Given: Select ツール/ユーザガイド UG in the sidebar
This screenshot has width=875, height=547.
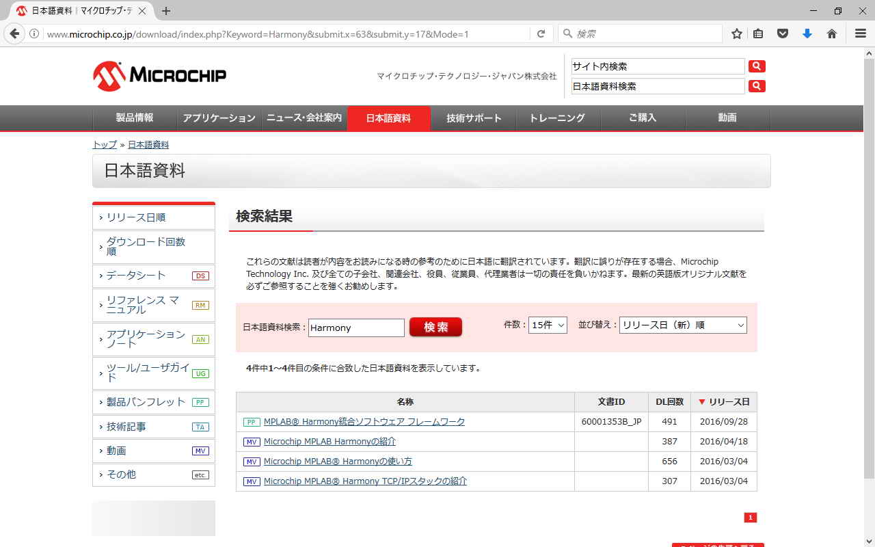Looking at the screenshot, I should tap(154, 373).
